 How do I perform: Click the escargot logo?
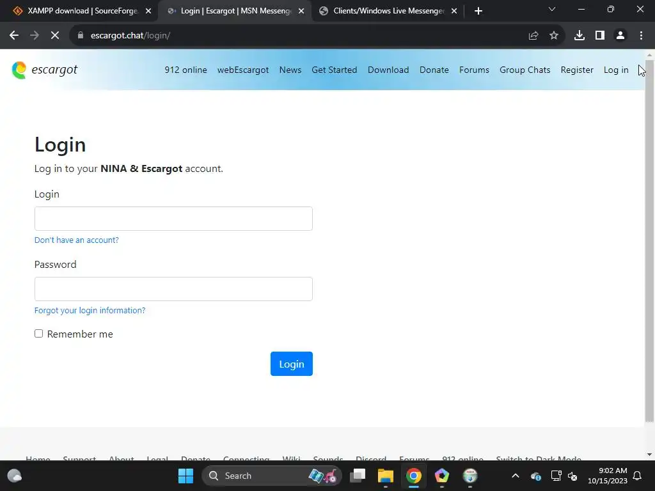pyautogui.click(x=44, y=70)
